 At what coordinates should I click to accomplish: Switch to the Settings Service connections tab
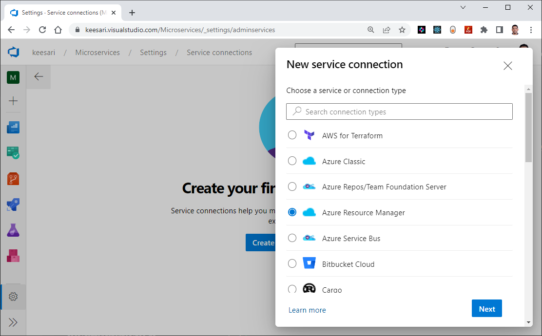[63, 13]
